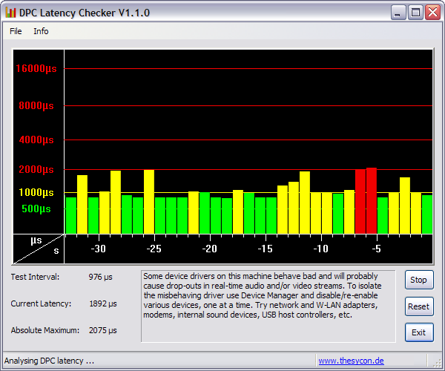Click the Absolute Maximum label

click(x=45, y=330)
